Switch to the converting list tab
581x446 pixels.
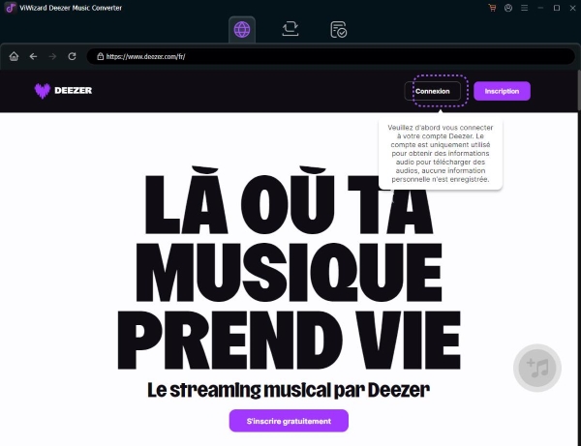pyautogui.click(x=290, y=29)
